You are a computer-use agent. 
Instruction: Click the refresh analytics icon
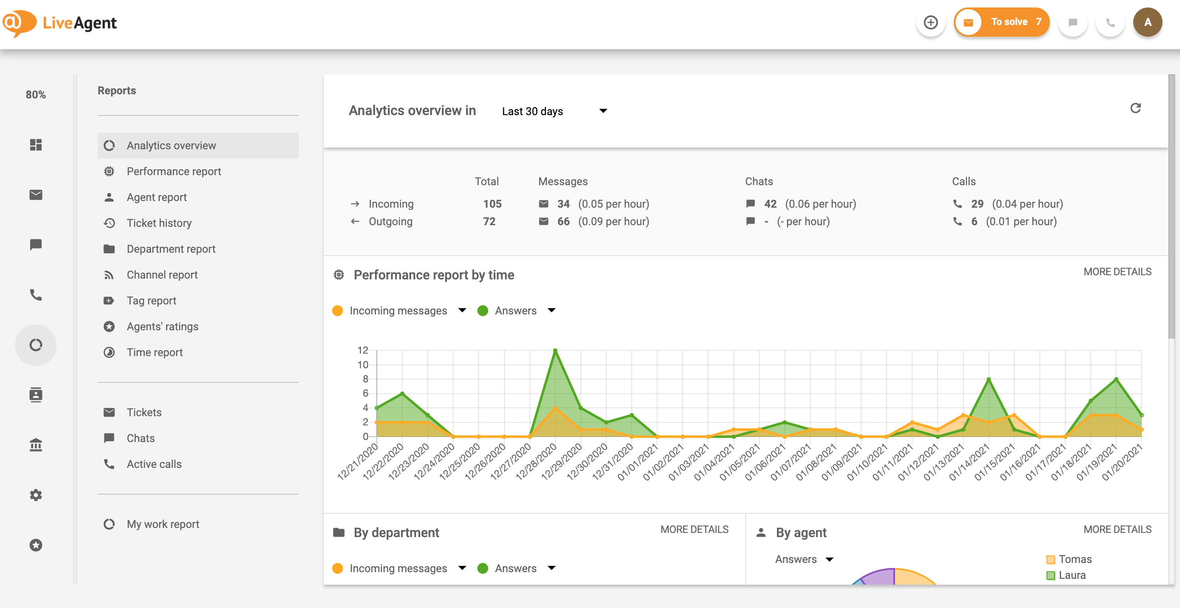coord(1135,108)
